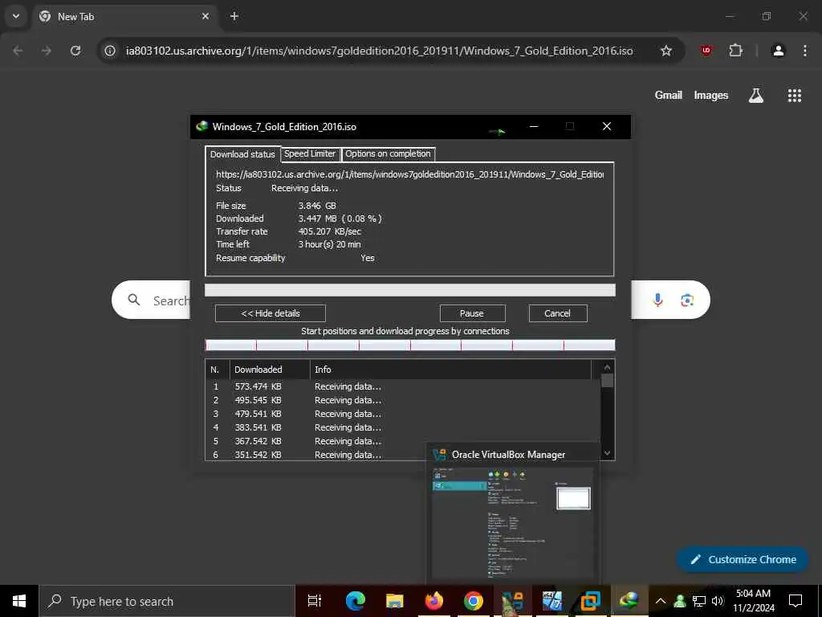Switch to the Download status tab
The width and height of the screenshot is (822, 617).
(242, 154)
